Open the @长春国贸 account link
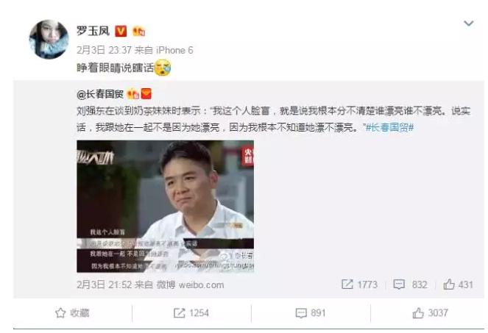488x333 pixels. pyautogui.click(x=100, y=94)
